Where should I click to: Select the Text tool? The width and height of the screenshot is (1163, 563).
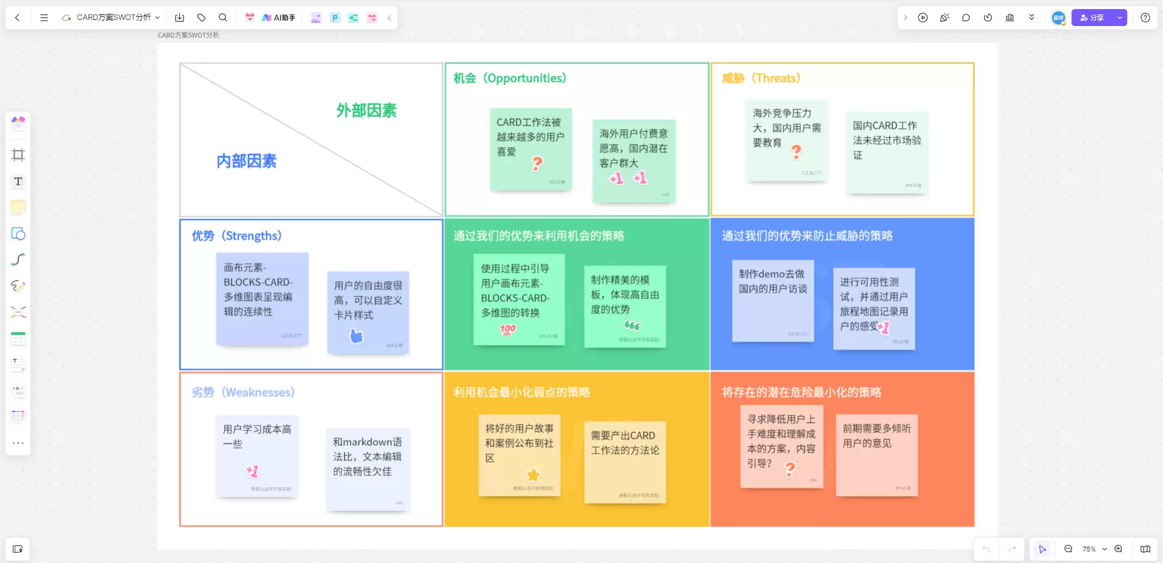(x=18, y=181)
